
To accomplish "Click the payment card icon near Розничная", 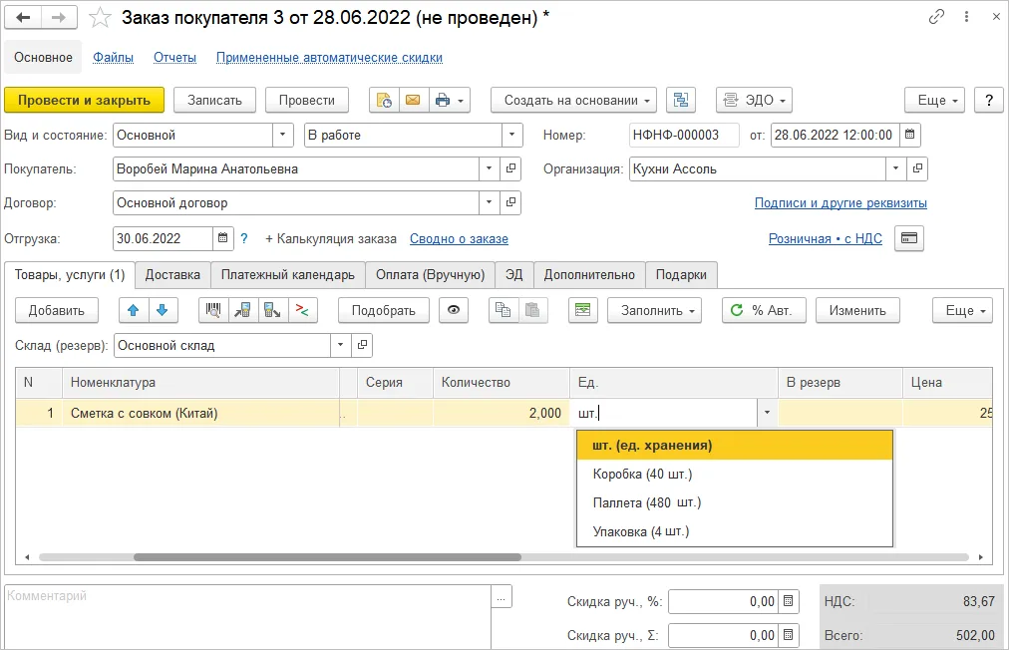I will (x=909, y=238).
